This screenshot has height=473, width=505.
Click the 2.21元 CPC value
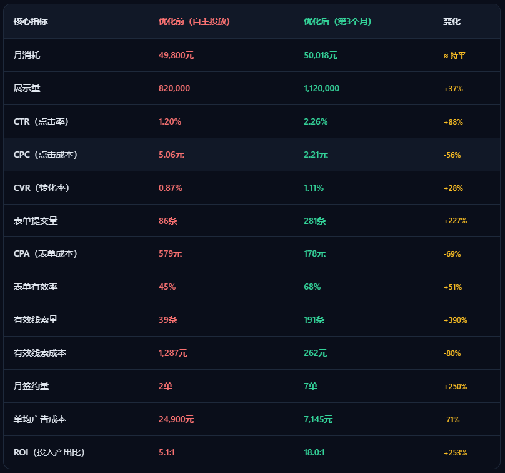point(316,155)
